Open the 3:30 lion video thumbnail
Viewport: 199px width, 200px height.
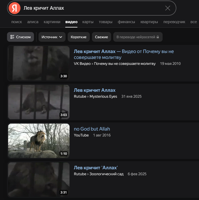(39, 63)
